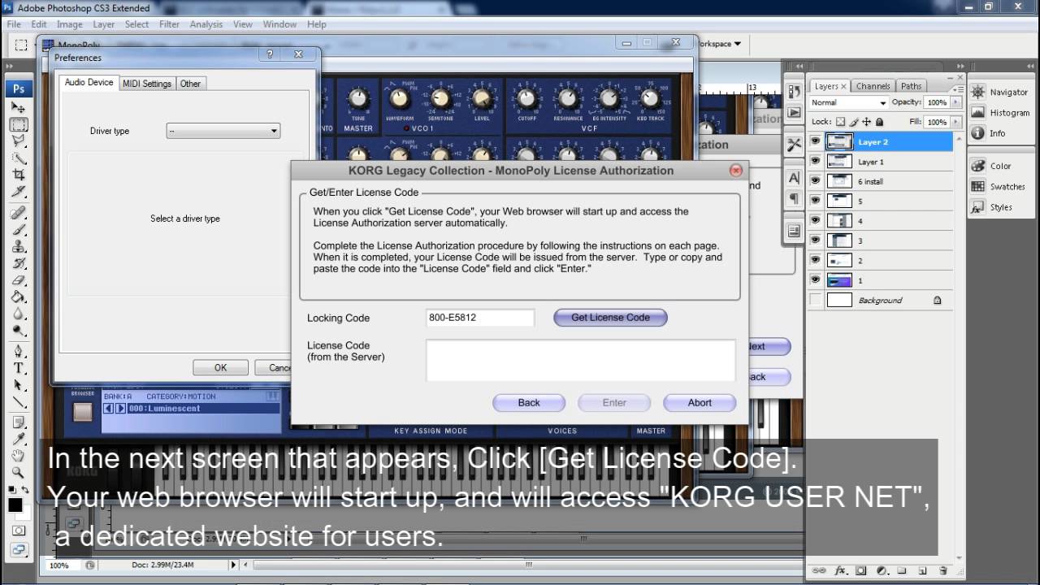The height and width of the screenshot is (585, 1040).
Task: Open the Analysis menu
Action: point(206,24)
